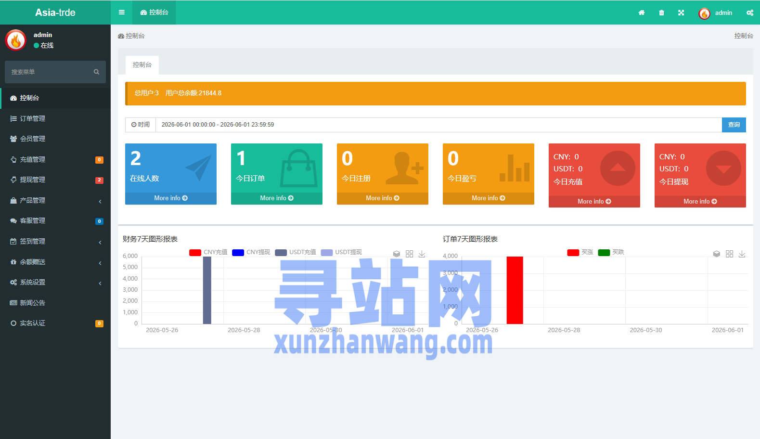Toggle fullscreen expand icon
The width and height of the screenshot is (760, 439).
[x=681, y=13]
